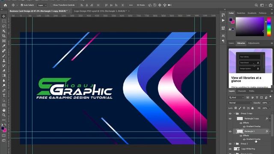The width and height of the screenshot is (274, 154).
Task: Select the Lasso tool
Action: click(4, 26)
